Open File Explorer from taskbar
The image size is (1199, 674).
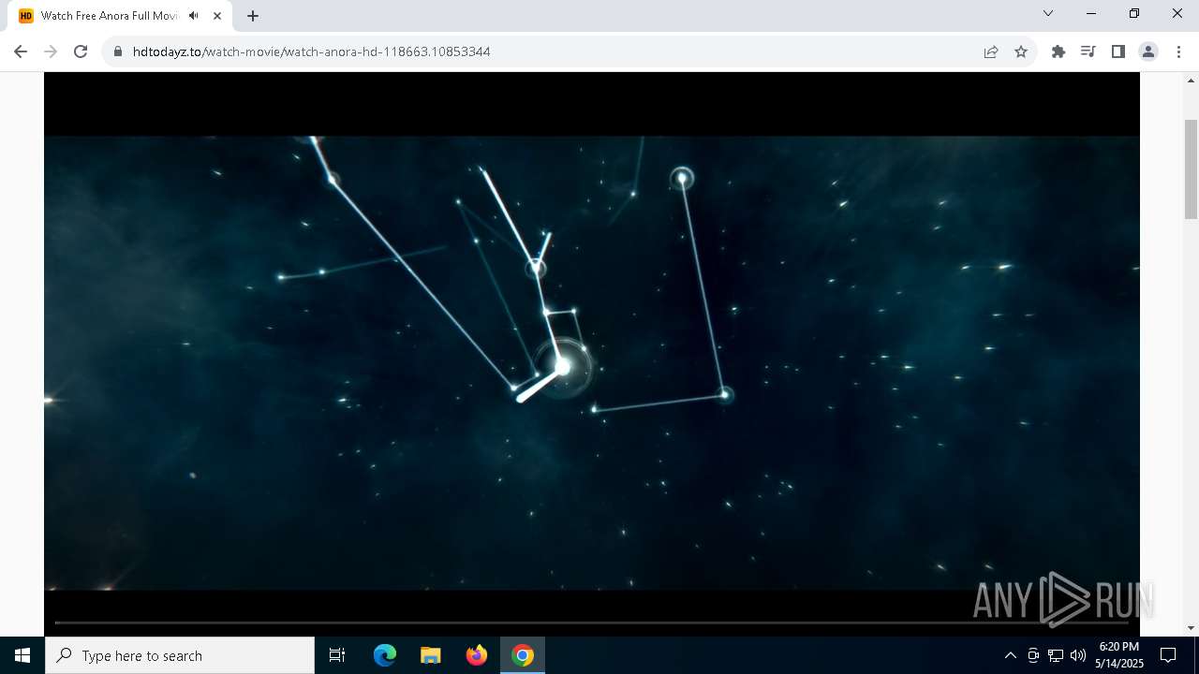point(431,655)
